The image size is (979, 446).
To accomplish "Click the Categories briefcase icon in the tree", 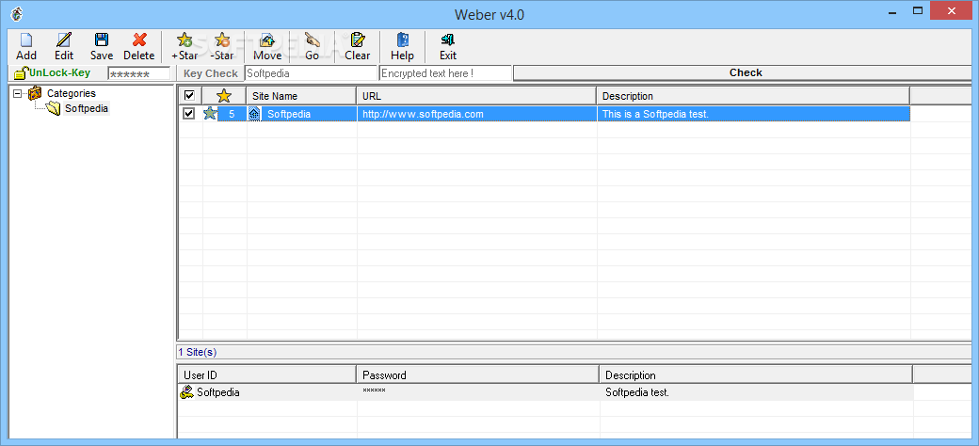I will tap(35, 93).
